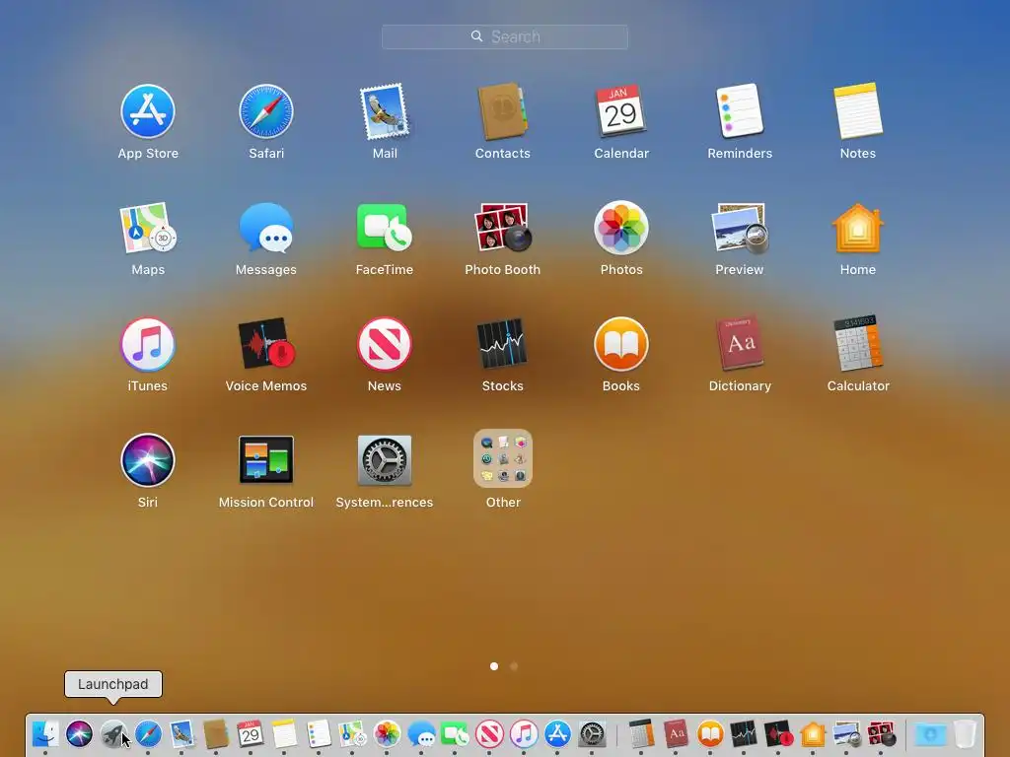Open the Downloads folder in the Dock
1010x757 pixels.
(x=930, y=733)
